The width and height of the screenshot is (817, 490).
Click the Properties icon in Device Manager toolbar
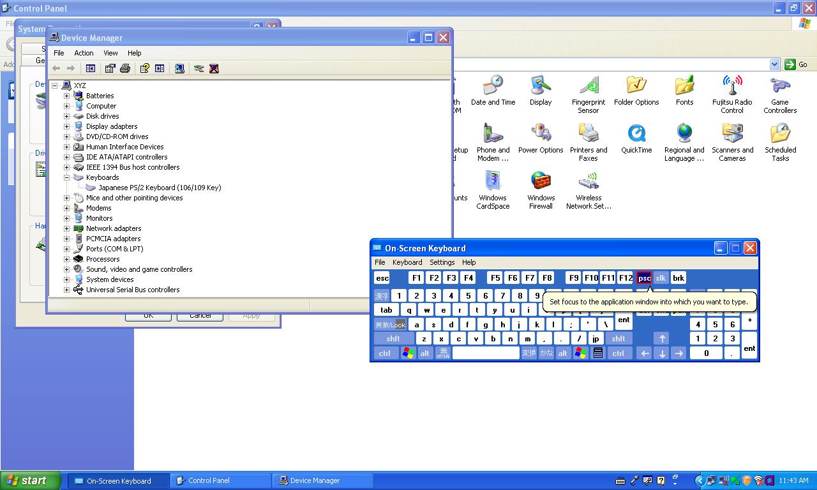pyautogui.click(x=110, y=68)
